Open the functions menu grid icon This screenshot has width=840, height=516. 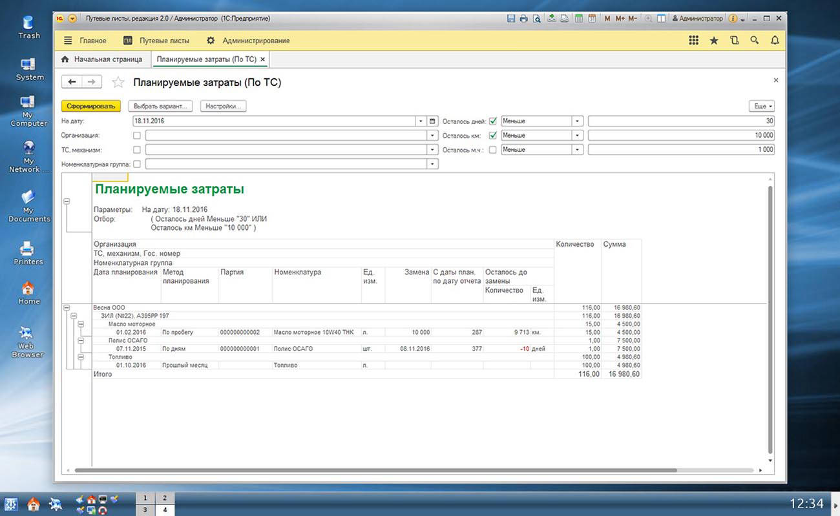coord(693,41)
